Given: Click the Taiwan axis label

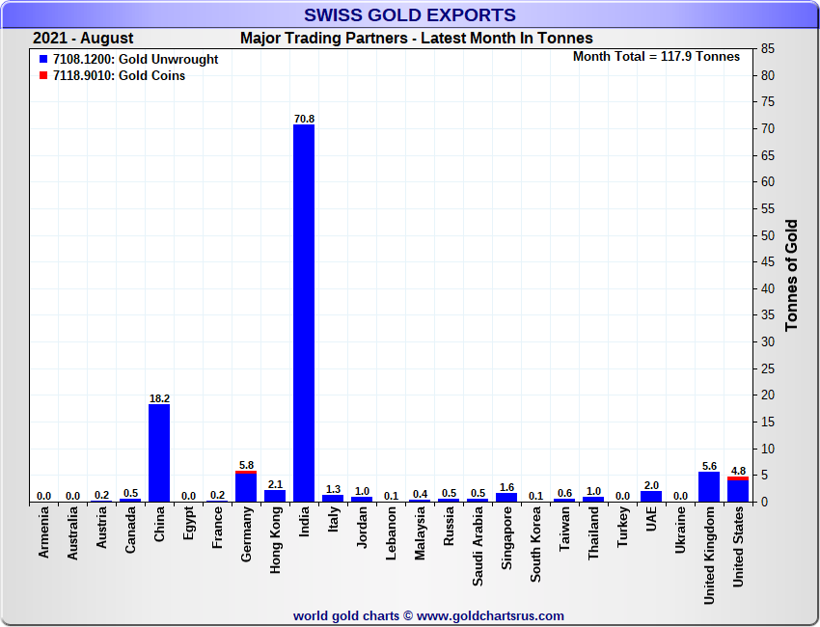Looking at the screenshot, I should 564,529.
